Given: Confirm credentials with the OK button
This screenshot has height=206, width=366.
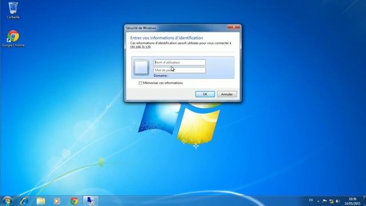Looking at the screenshot, I should (205, 94).
